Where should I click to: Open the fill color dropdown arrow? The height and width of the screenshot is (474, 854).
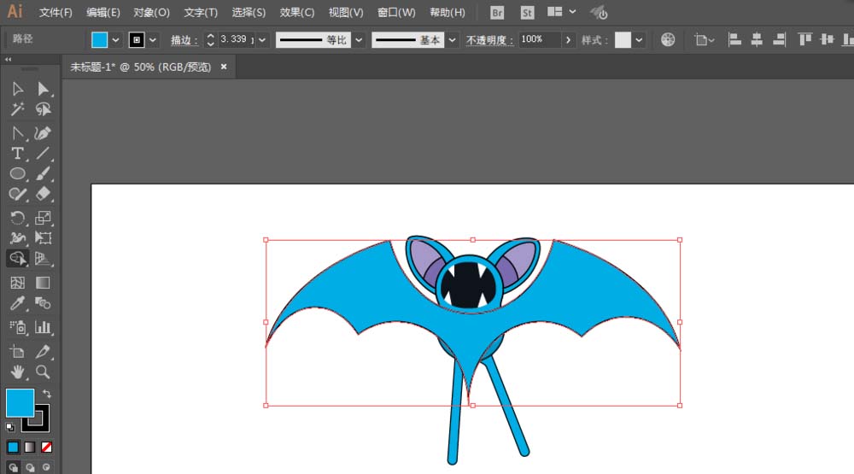[115, 40]
